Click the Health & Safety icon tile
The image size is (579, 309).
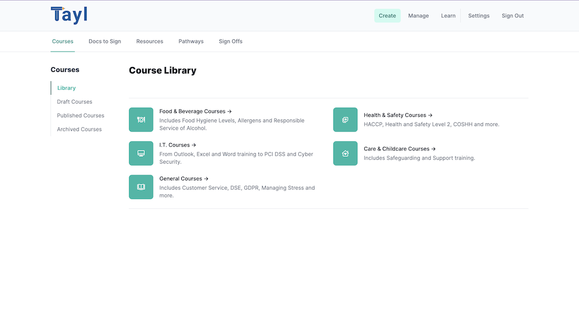(x=345, y=120)
